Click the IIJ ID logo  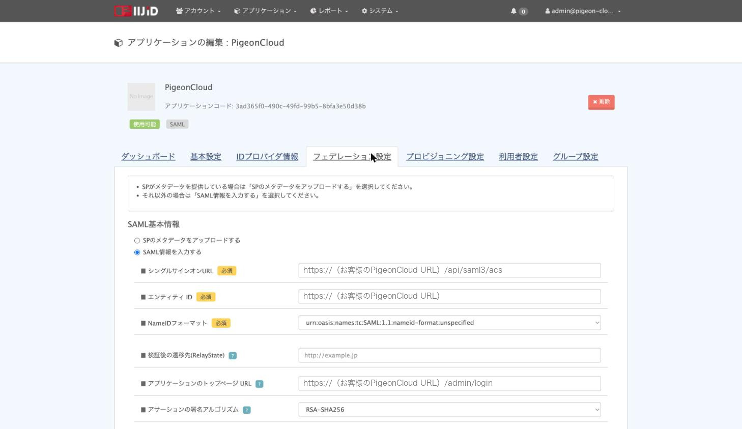pos(136,11)
